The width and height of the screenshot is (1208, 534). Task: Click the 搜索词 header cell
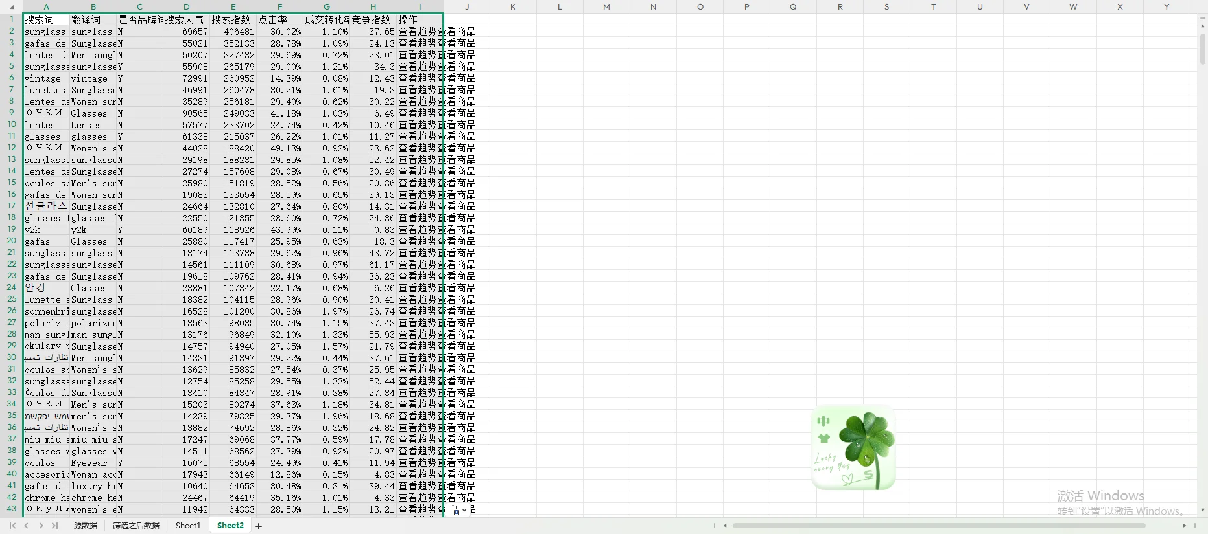coord(46,20)
